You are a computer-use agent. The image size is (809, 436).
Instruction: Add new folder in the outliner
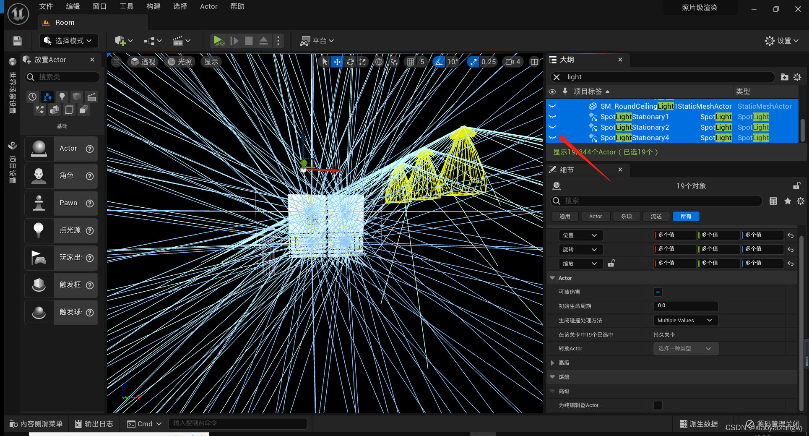785,77
